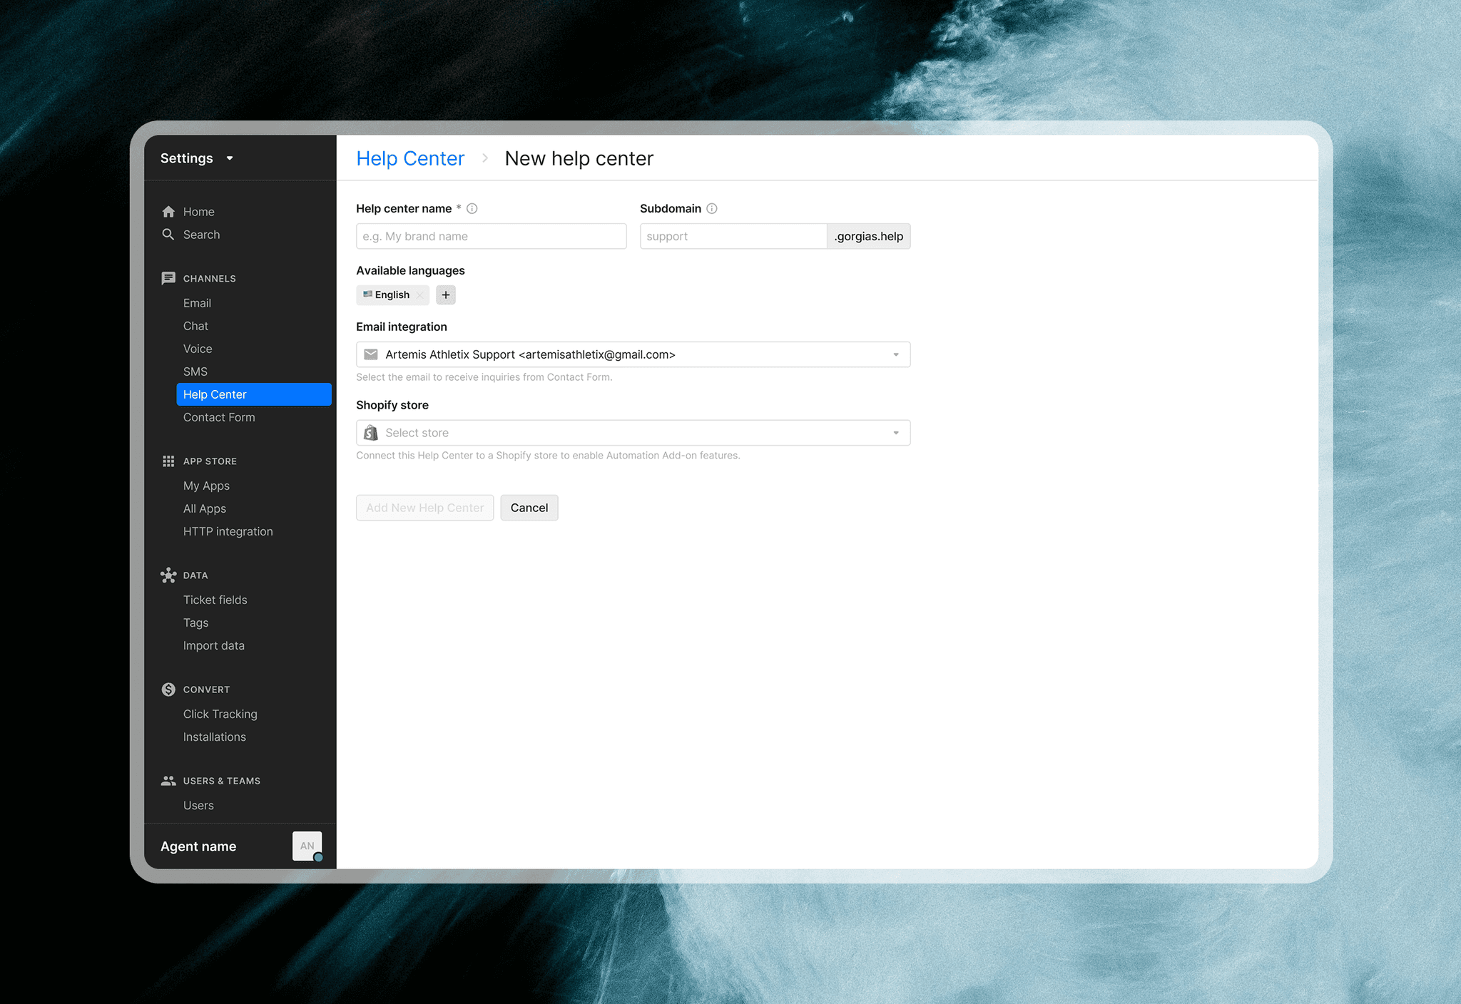Go to Ticket fields settings
Screen dimensions: 1461x1004
(x=215, y=600)
